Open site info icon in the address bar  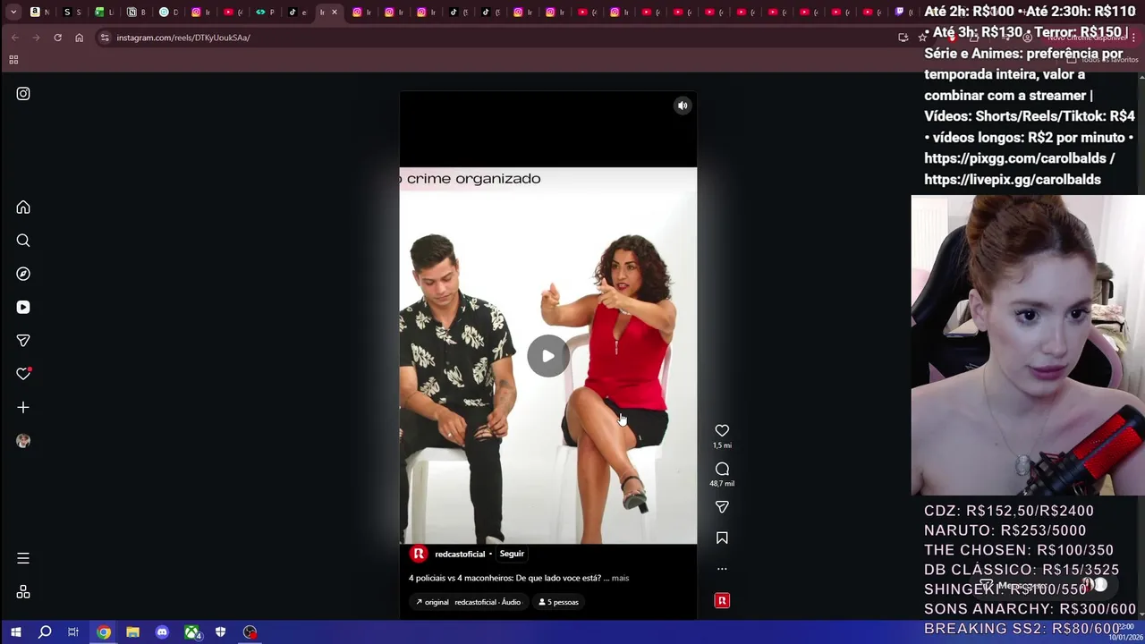point(105,38)
